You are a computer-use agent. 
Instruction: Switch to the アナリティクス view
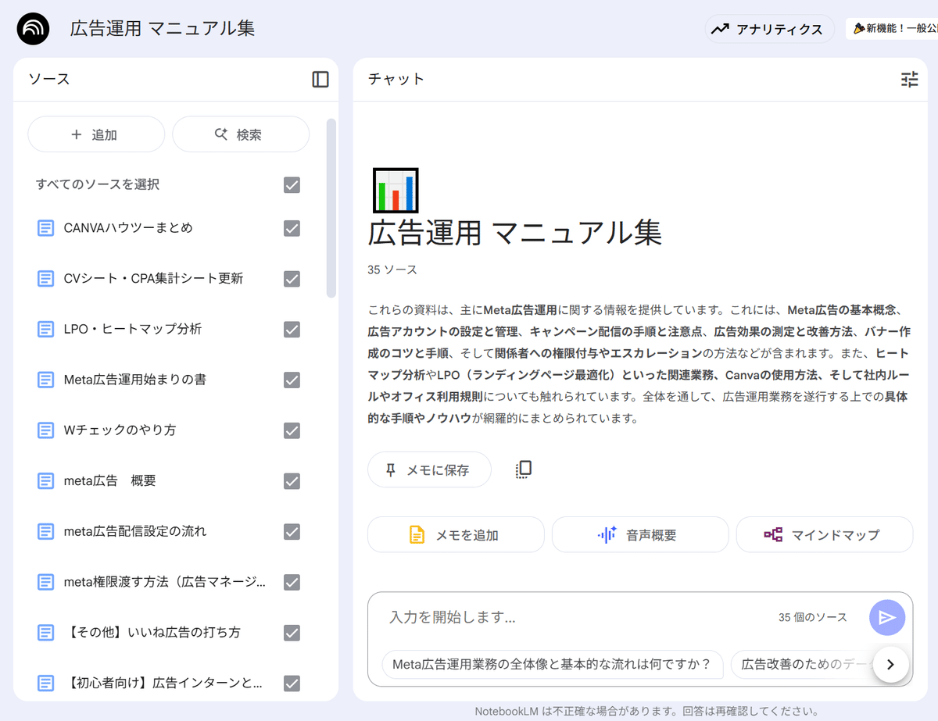point(769,28)
